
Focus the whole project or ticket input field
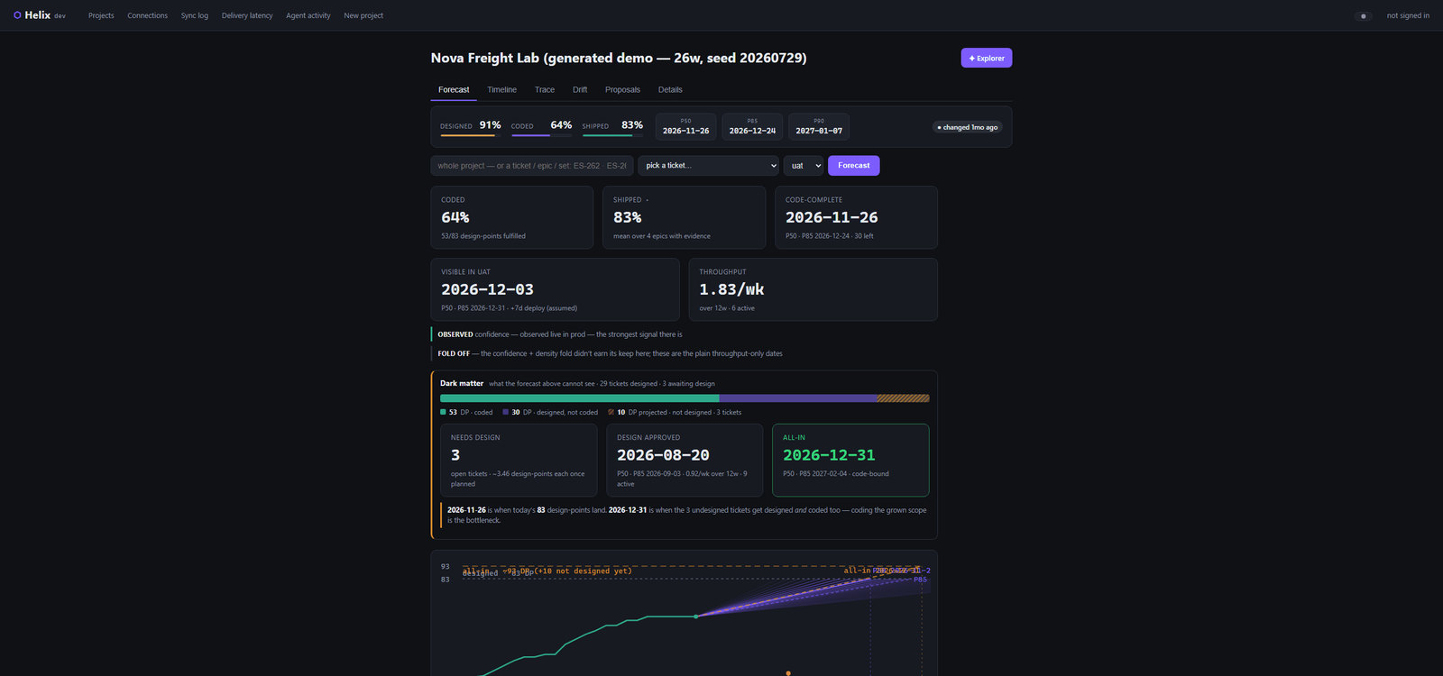(x=532, y=166)
